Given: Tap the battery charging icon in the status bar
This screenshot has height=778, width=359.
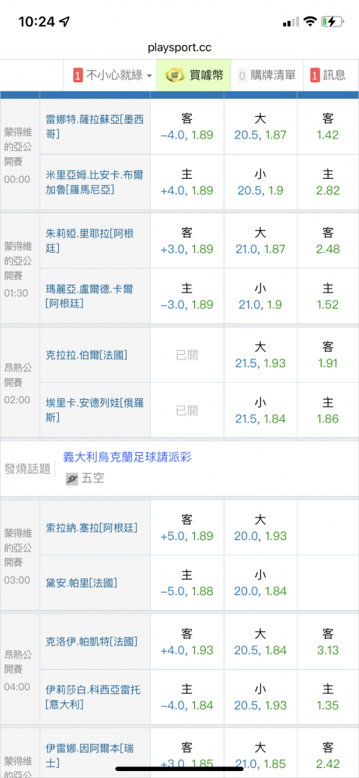Looking at the screenshot, I should (331, 22).
